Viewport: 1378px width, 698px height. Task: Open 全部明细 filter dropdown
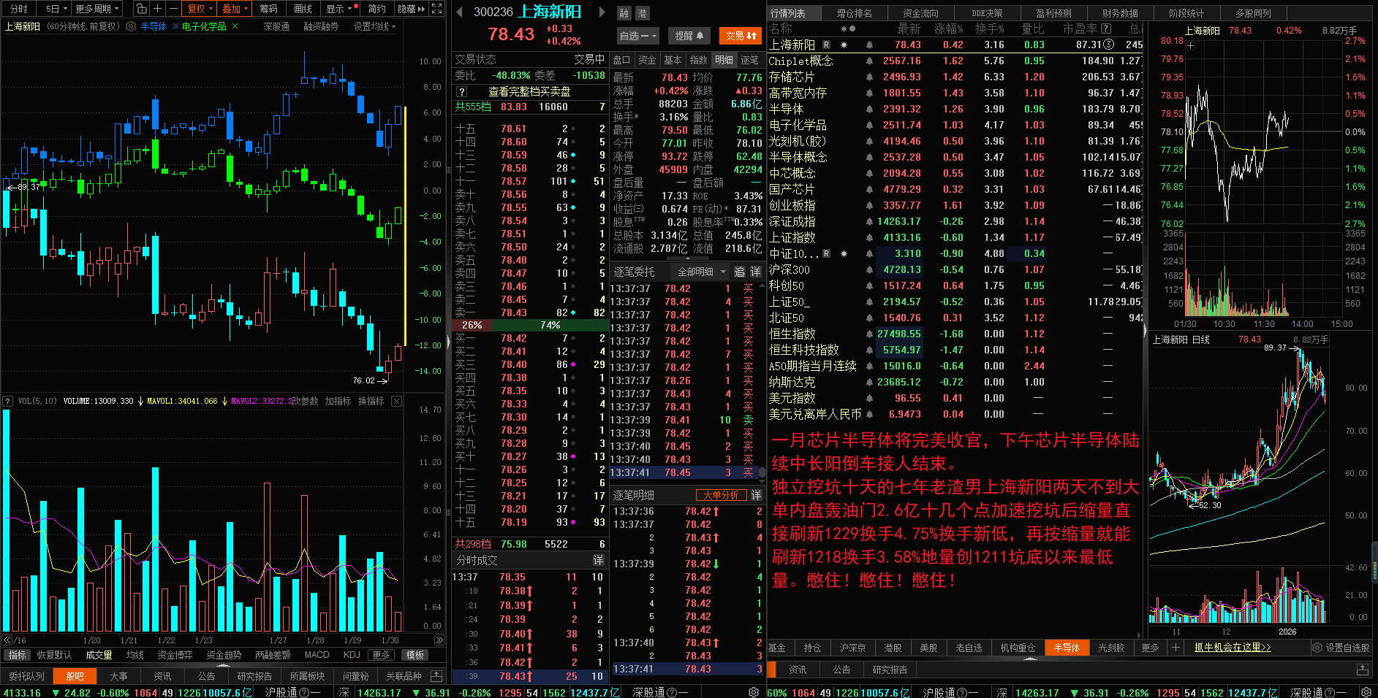pyautogui.click(x=701, y=272)
